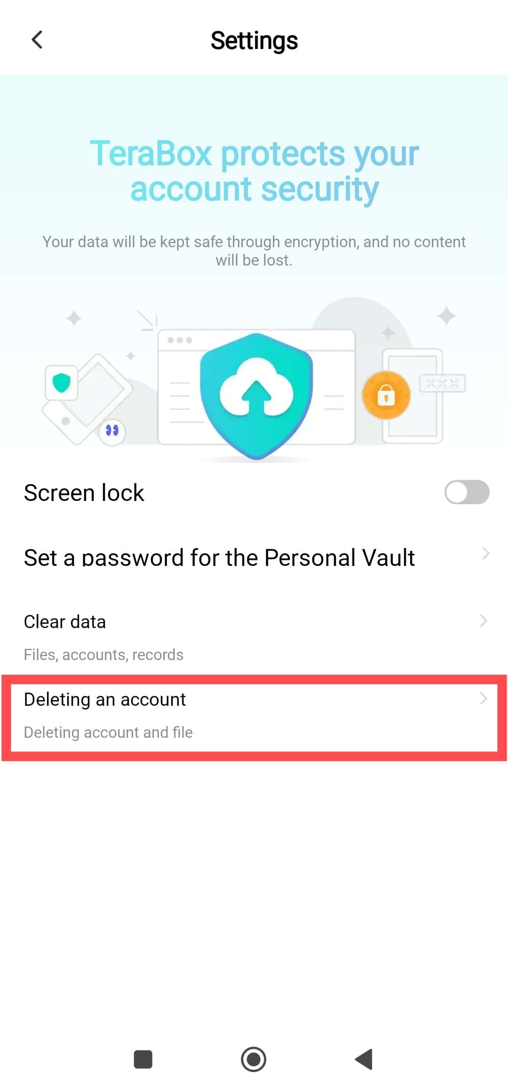The width and height of the screenshot is (508, 1090).
Task: Tap the Android home circle button
Action: click(254, 1059)
